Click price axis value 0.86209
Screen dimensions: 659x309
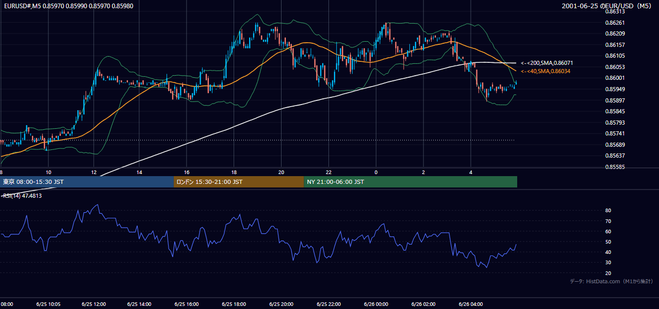[x=615, y=33]
